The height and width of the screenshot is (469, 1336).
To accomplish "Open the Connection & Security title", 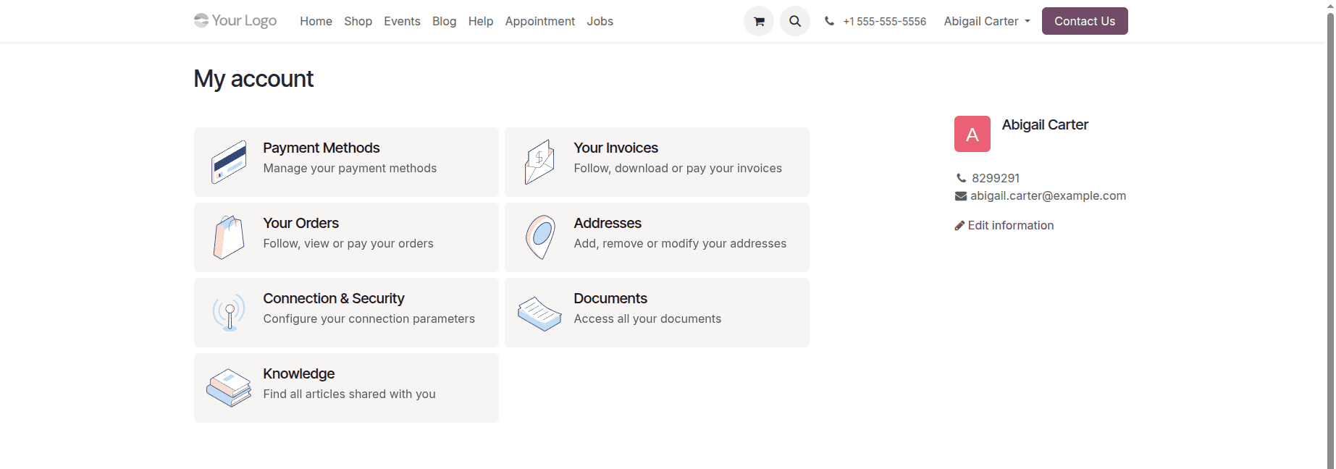I will click(x=334, y=298).
